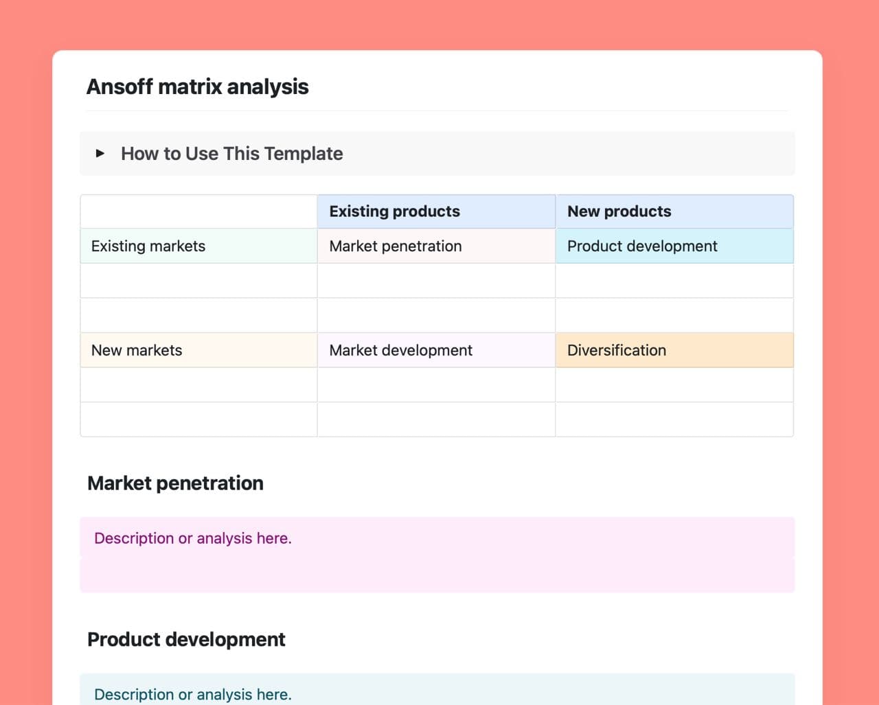Click the Existing markets row cell
This screenshot has height=705, width=879.
(x=198, y=246)
